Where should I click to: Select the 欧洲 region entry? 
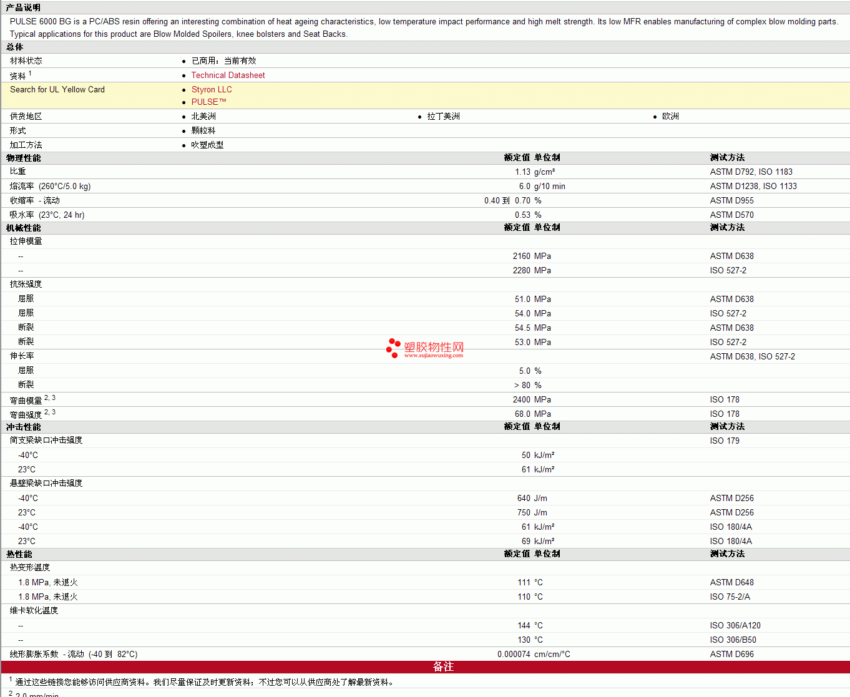click(x=670, y=116)
